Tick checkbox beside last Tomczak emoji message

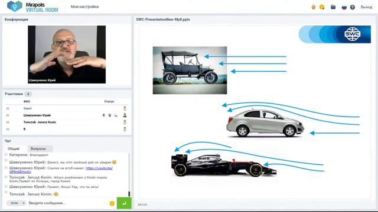(6, 193)
